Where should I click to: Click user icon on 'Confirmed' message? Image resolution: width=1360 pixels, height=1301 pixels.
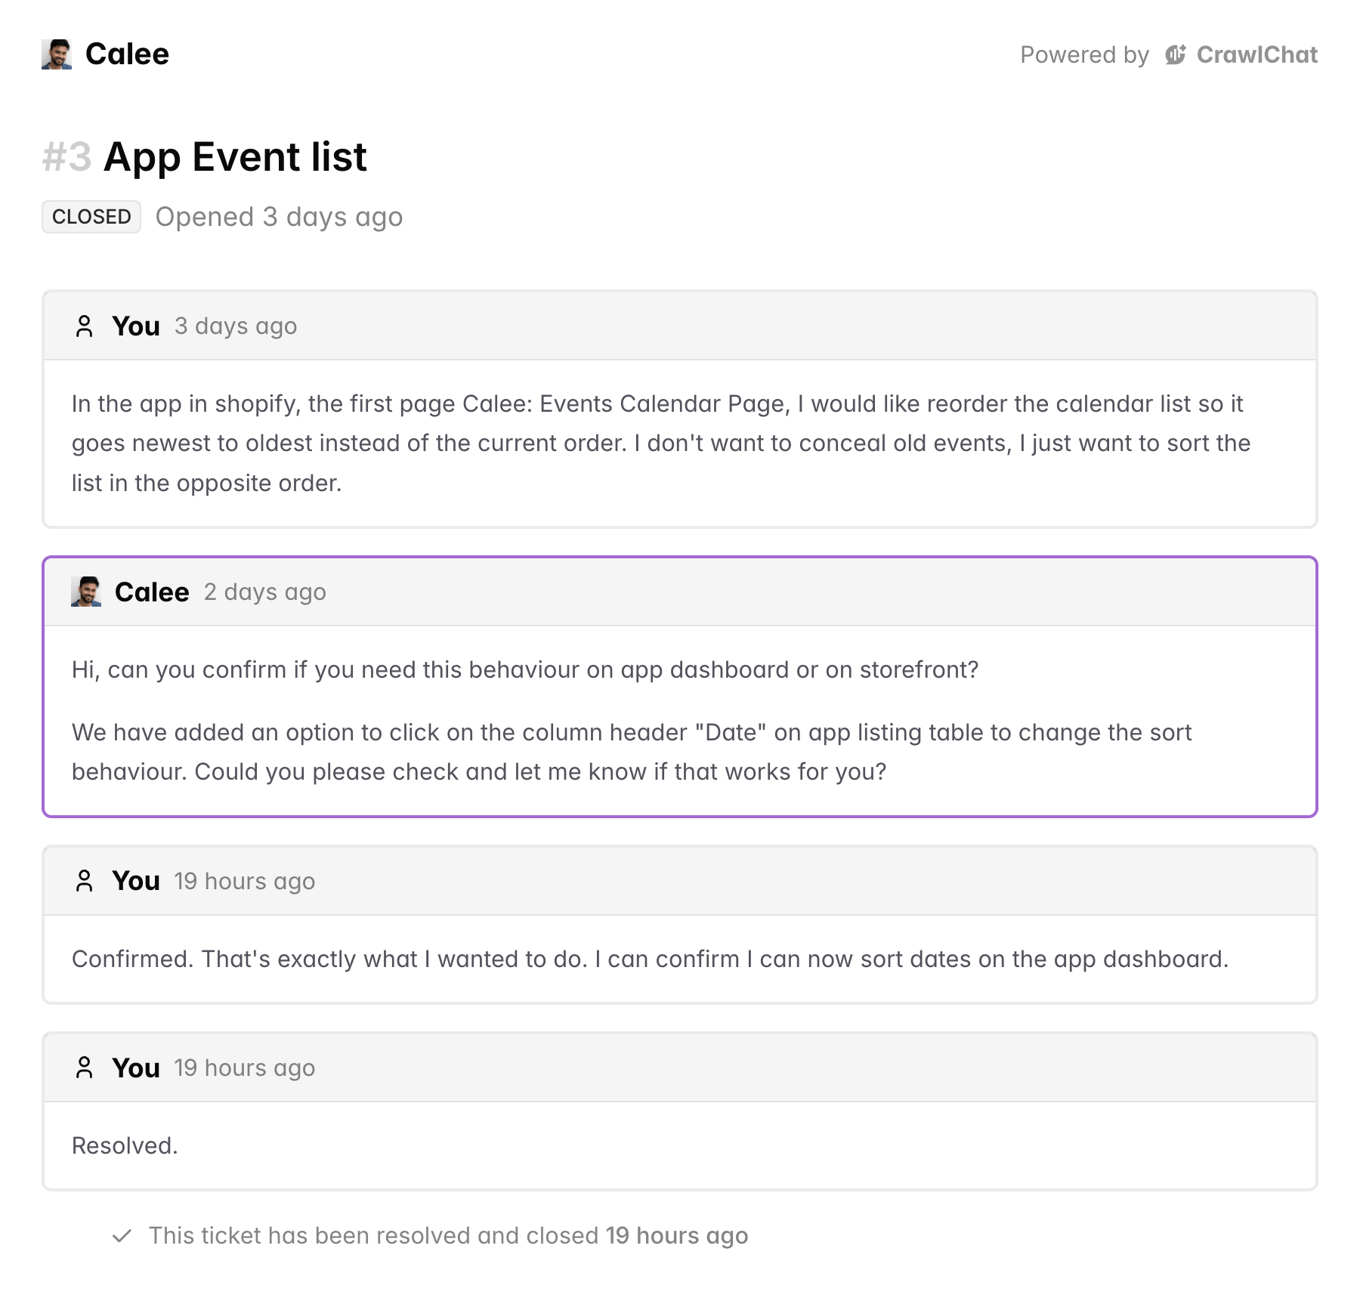[x=85, y=881]
